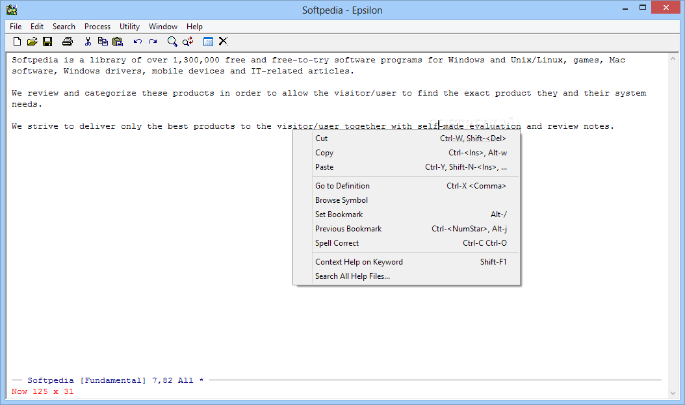Choose Copy from the context menu
685x405 pixels.
[x=406, y=153]
